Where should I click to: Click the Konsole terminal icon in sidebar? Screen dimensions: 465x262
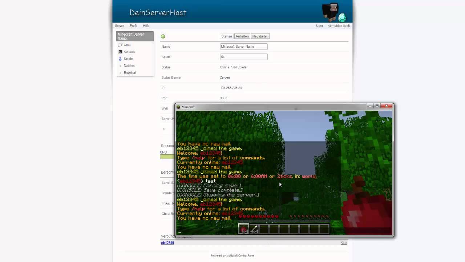click(120, 52)
